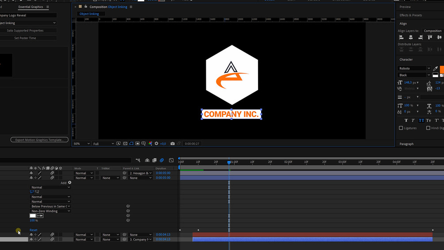Open the Paragraph panel
Viewport: 444px width, 250px height.
[406, 144]
